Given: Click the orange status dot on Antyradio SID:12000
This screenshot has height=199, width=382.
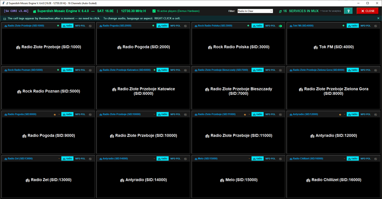Looking at the screenshot, I should click(340, 115).
